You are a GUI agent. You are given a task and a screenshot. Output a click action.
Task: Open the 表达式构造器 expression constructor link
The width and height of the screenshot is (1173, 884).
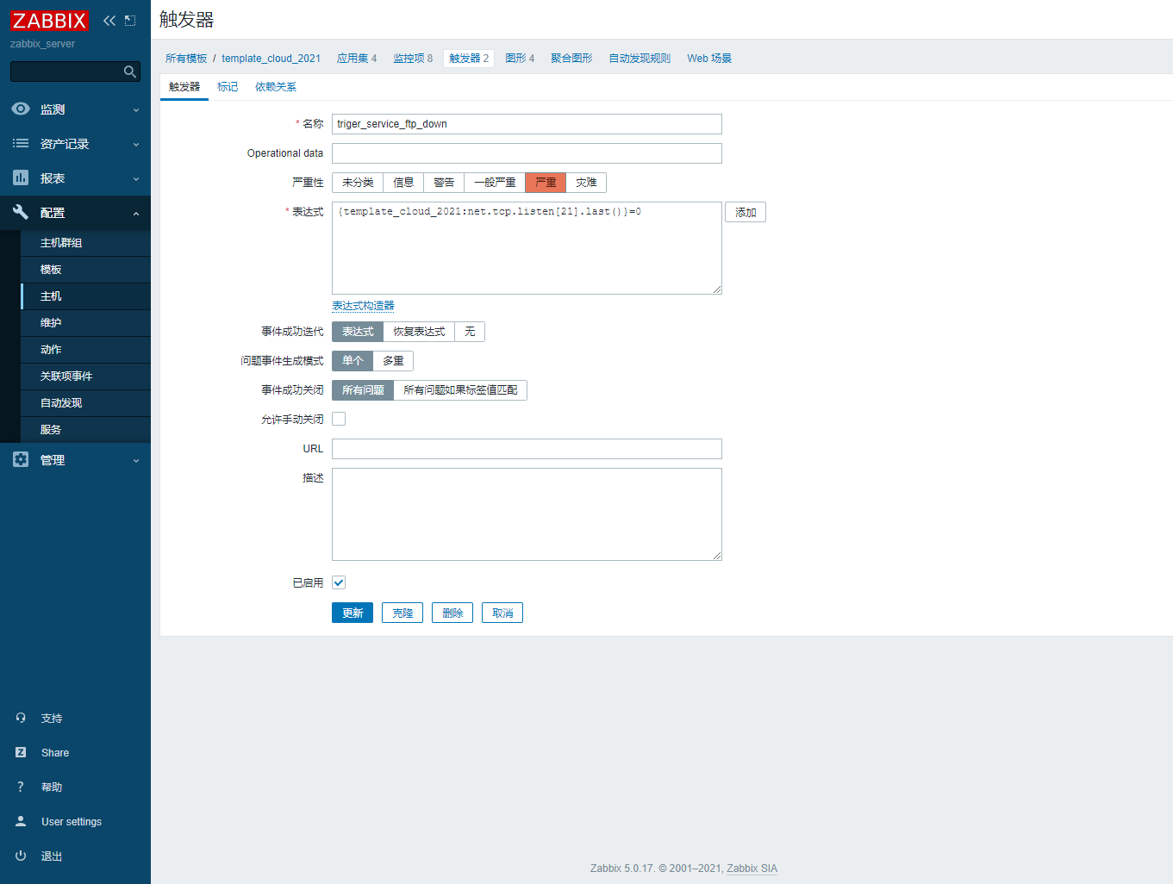pyautogui.click(x=363, y=306)
